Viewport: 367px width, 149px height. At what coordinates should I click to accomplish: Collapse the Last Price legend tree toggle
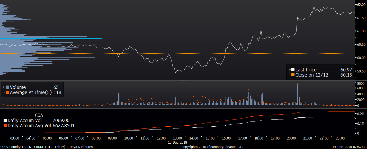[290, 70]
